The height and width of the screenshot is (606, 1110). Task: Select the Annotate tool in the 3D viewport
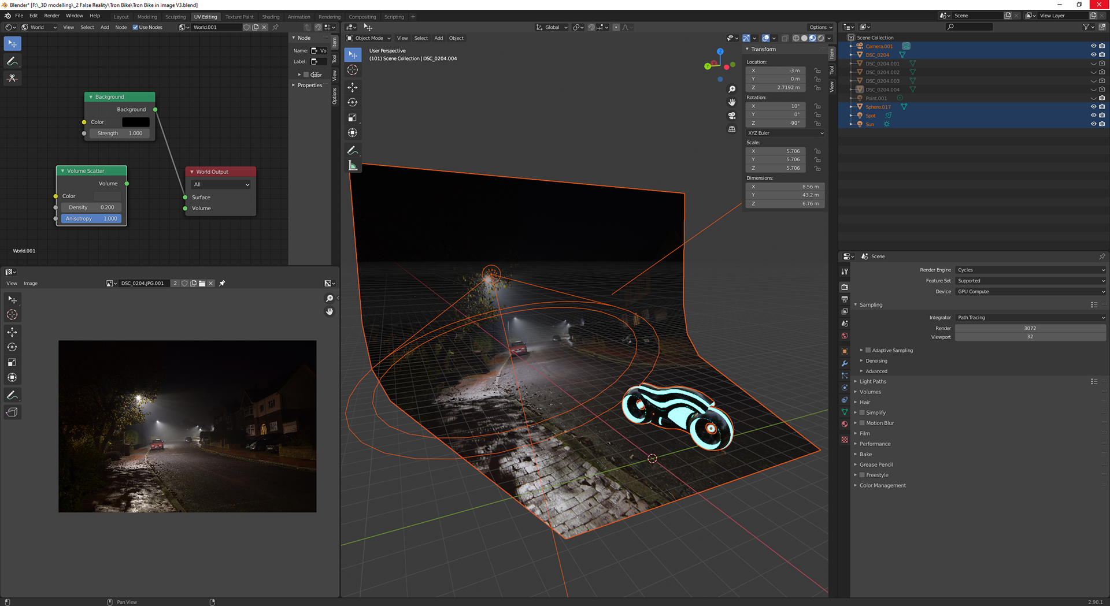coord(352,150)
